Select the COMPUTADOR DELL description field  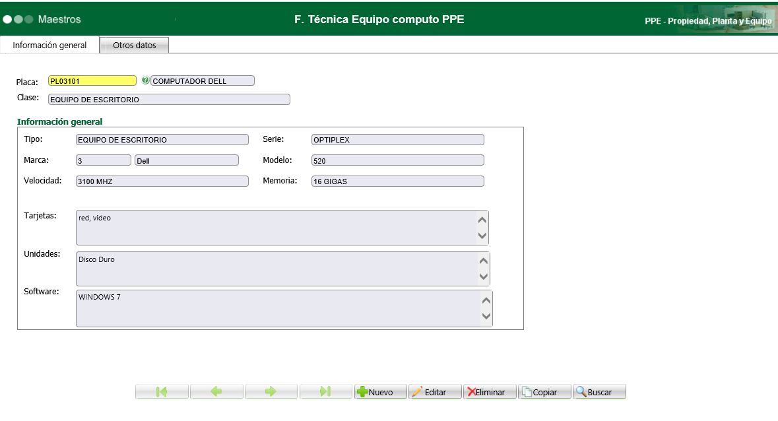coord(203,81)
